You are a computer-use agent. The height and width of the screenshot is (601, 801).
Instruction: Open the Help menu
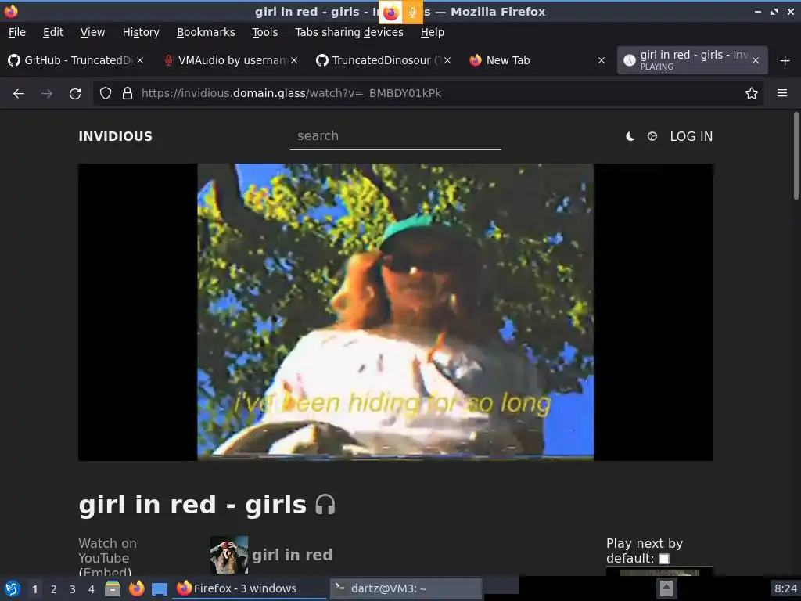[432, 32]
